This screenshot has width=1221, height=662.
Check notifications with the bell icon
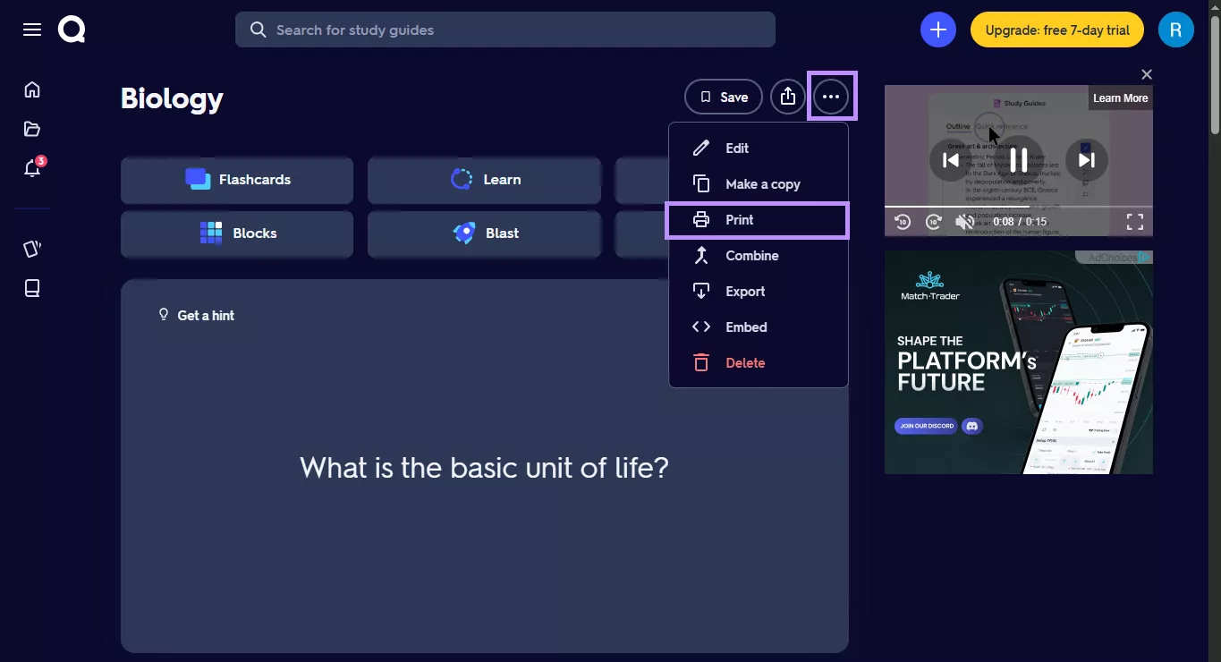click(31, 168)
